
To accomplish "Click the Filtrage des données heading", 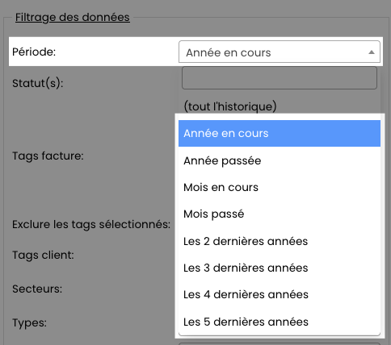I will click(73, 18).
